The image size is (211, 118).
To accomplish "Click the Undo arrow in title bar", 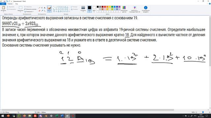I will pyautogui.click(x=7, y=1).
